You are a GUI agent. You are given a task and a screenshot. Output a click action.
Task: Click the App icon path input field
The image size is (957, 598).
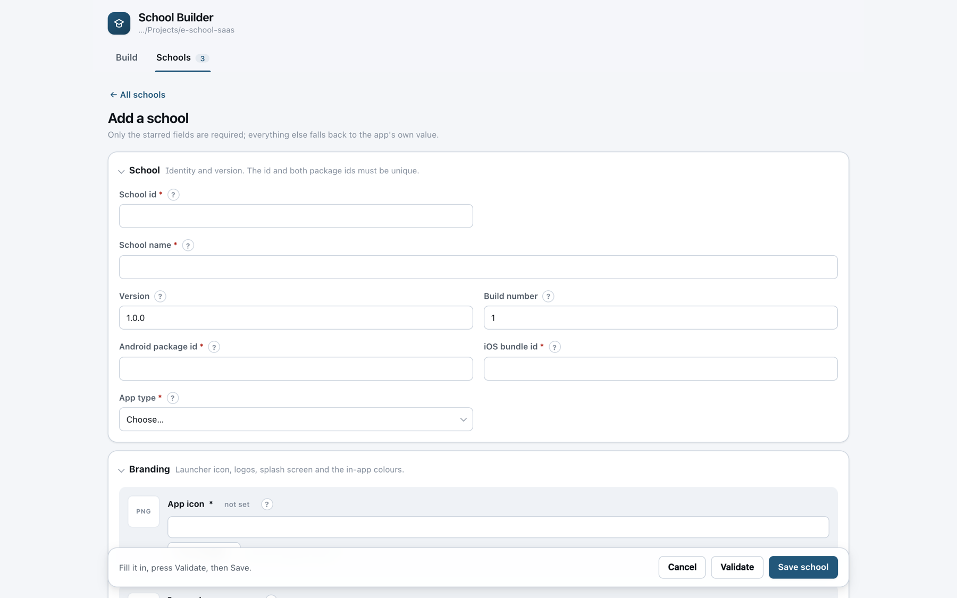(498, 527)
